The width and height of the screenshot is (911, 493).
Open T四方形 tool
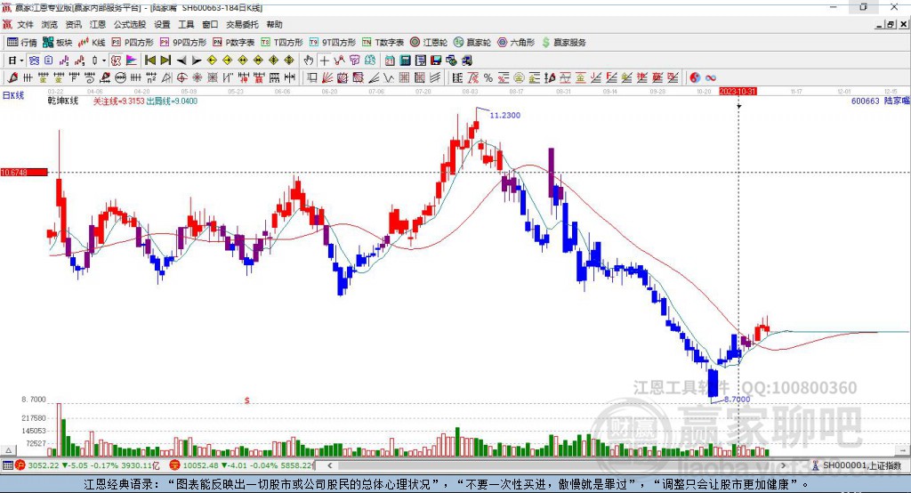pyautogui.click(x=282, y=43)
